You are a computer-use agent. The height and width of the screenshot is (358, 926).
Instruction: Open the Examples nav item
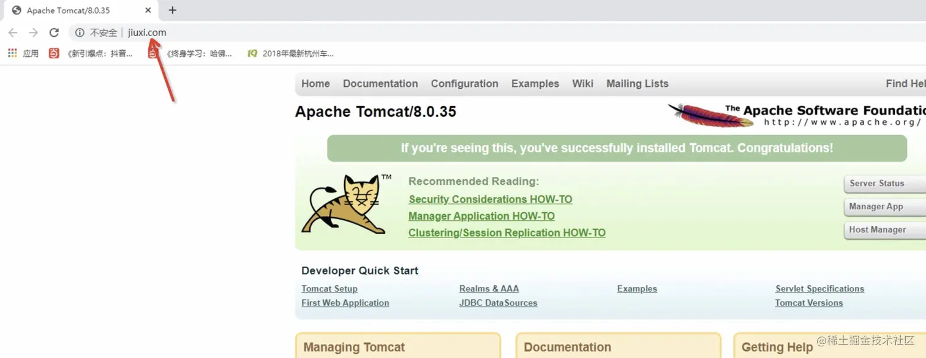tap(535, 84)
